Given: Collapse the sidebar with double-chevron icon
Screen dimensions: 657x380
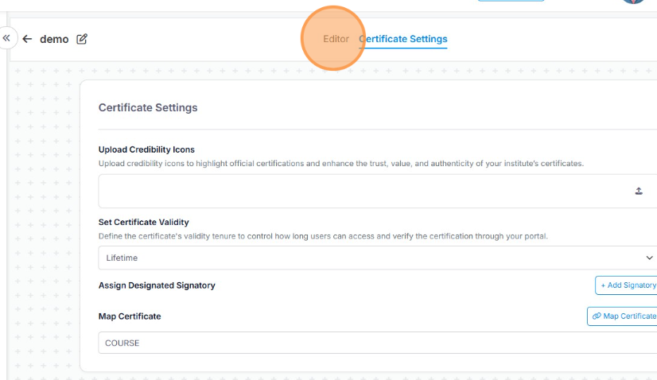Looking at the screenshot, I should pos(6,38).
